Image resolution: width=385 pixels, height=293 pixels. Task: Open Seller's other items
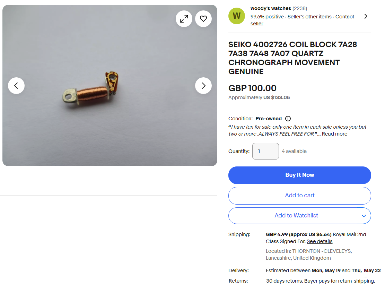tap(309, 16)
